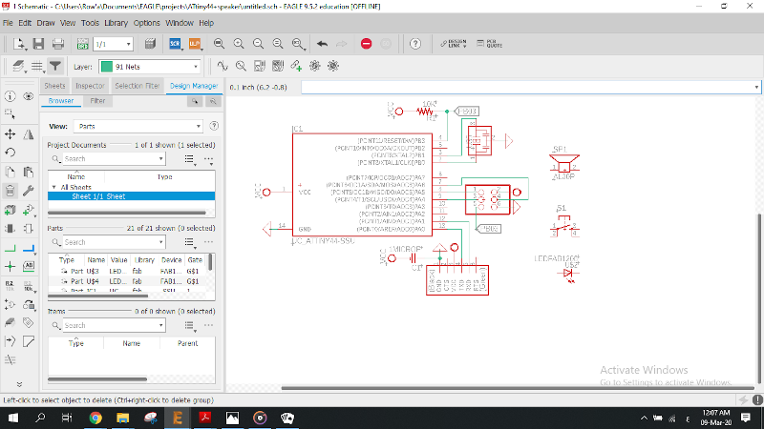The image size is (764, 429).
Task: Click zoom to fit icon
Action: tap(220, 44)
